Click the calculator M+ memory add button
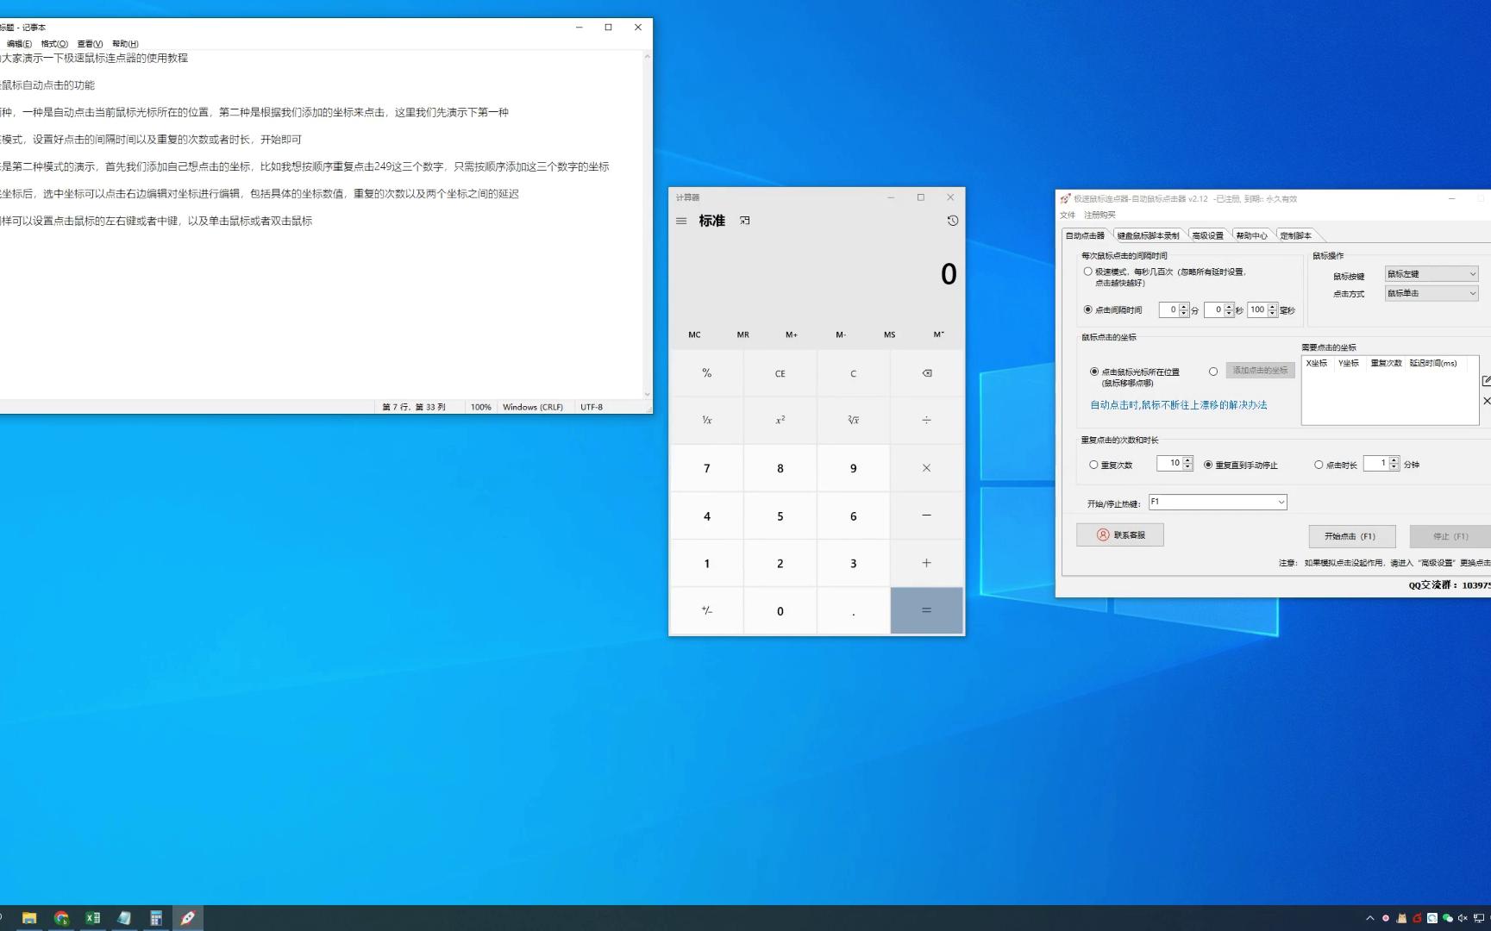 coord(792,334)
